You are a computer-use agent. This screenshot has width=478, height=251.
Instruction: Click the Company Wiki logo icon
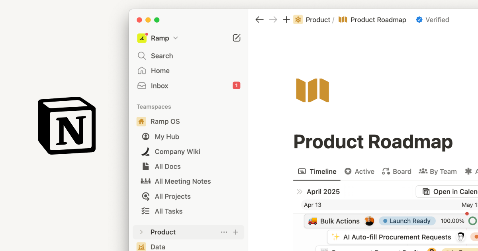(x=146, y=151)
